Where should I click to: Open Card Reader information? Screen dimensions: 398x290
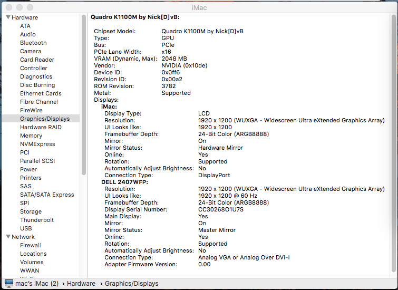click(x=37, y=60)
